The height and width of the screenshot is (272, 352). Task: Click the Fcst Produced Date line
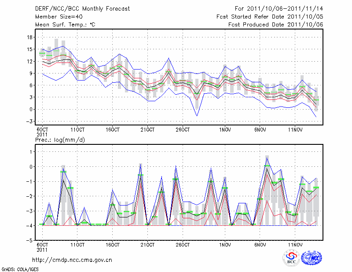coord(275,24)
